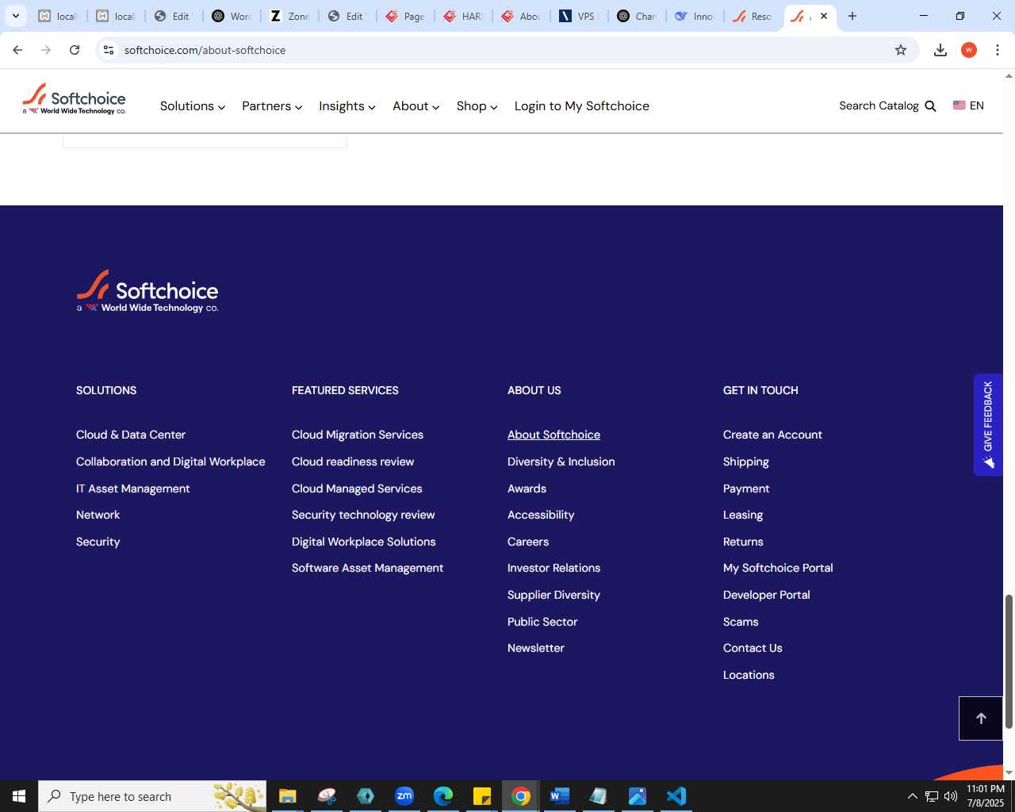Click Login to My Softchoice
1015x812 pixels.
pos(582,106)
